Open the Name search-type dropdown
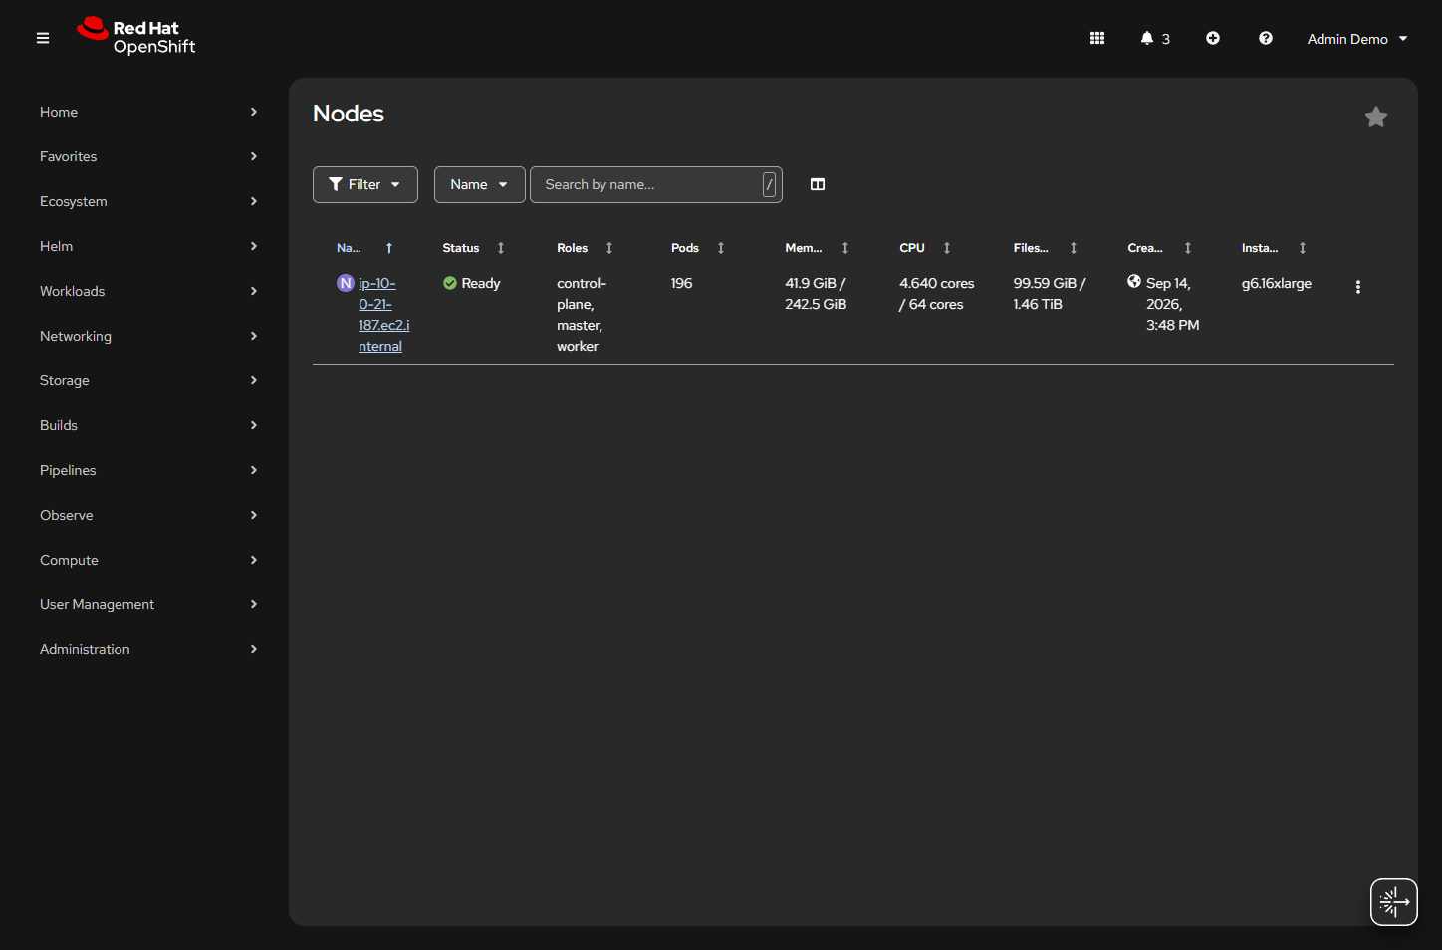1442x950 pixels. [479, 184]
